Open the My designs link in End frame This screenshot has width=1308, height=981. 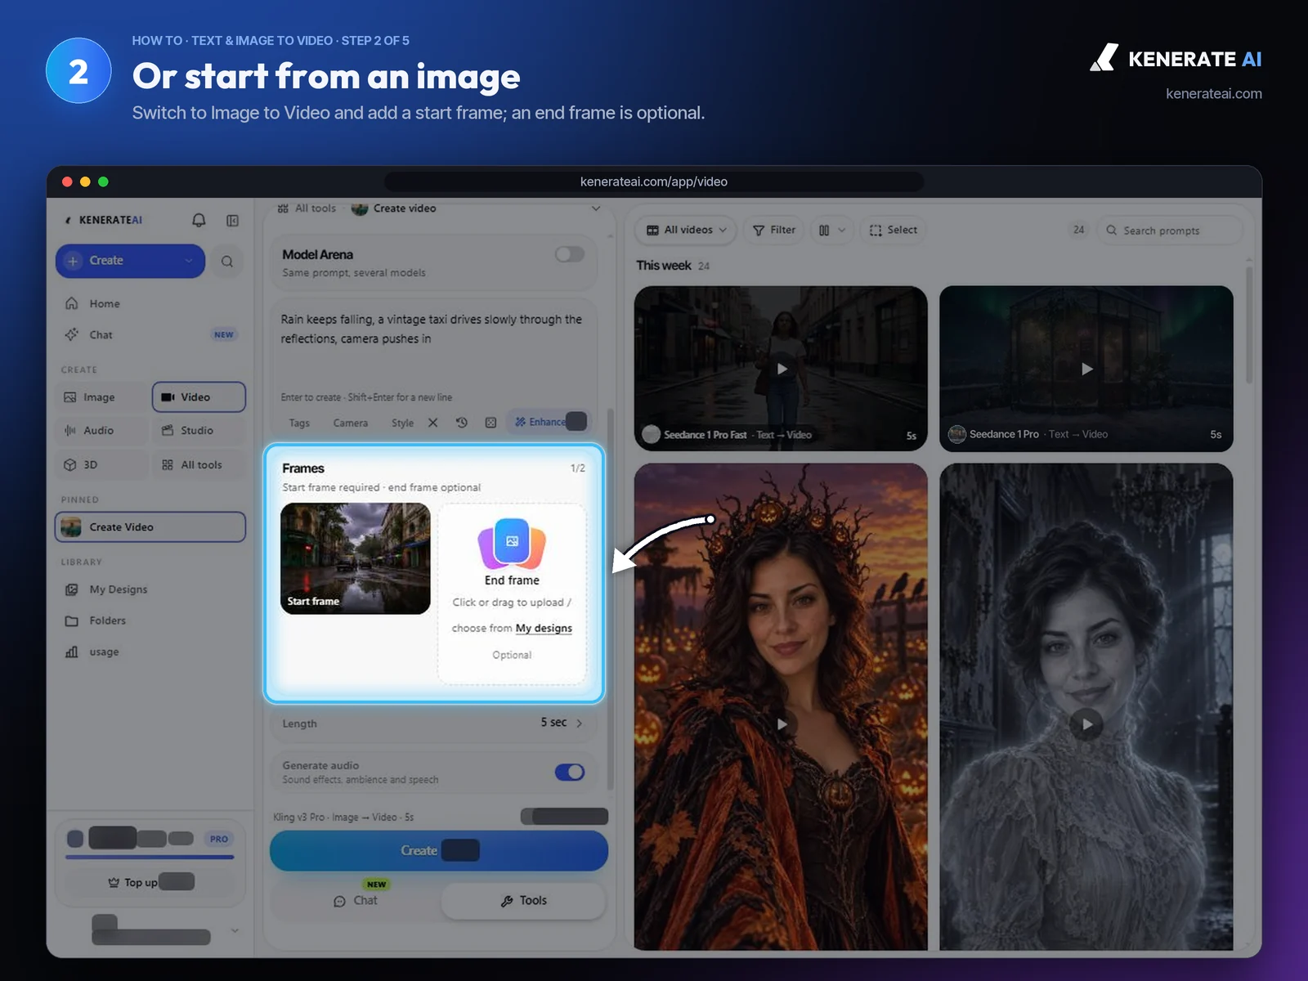point(544,629)
